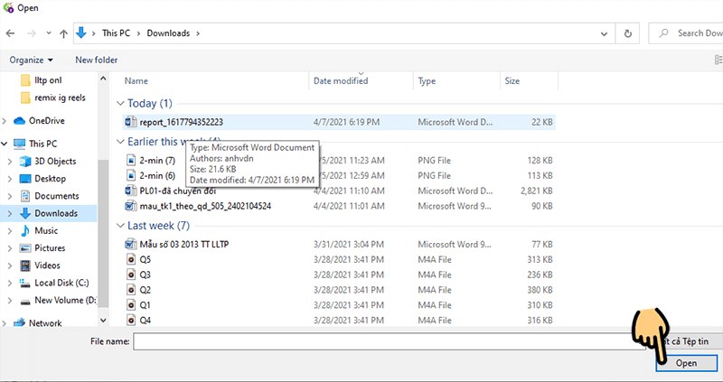Click the Back navigation arrow
Viewport: 723px width, 382px height.
click(x=13, y=34)
